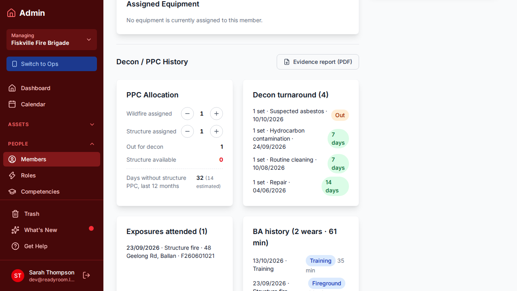
Task: Click the Admin home logo icon
Action: click(x=11, y=13)
